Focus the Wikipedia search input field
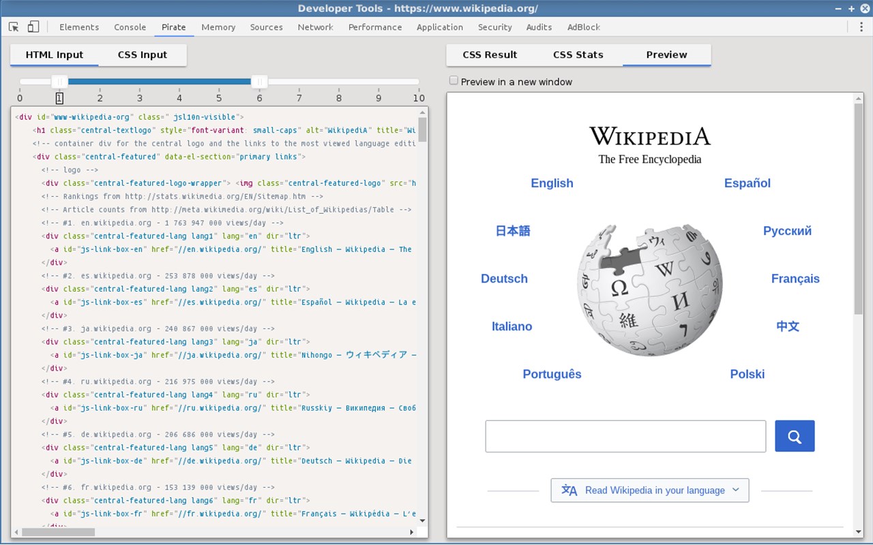 (x=626, y=436)
